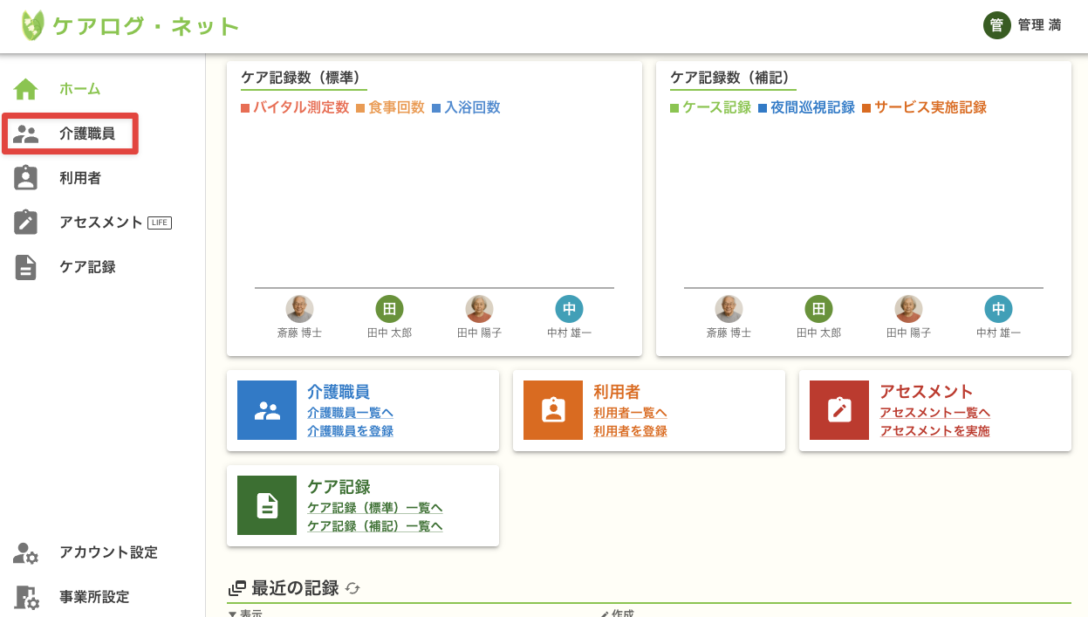Click the アセスメント clipboard icon in sidebar

[26, 223]
